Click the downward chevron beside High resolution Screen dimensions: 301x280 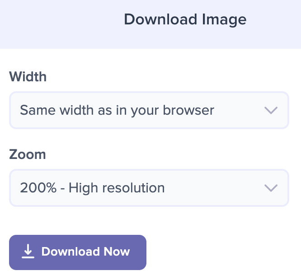click(x=271, y=188)
